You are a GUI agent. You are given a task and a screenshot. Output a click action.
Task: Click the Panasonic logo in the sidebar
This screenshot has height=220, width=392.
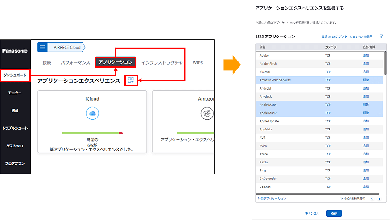(x=15, y=51)
